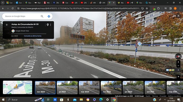Toggle the browser side panel

click(170, 8)
